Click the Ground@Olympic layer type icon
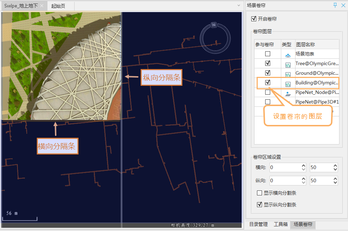This screenshot has height=231, width=348. click(288, 74)
